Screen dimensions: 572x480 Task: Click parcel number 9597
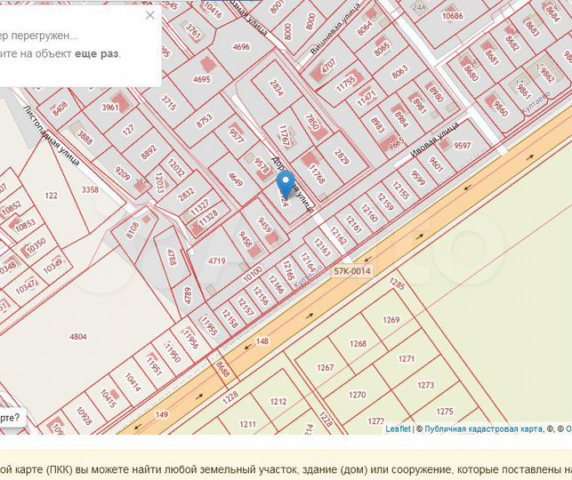463,146
